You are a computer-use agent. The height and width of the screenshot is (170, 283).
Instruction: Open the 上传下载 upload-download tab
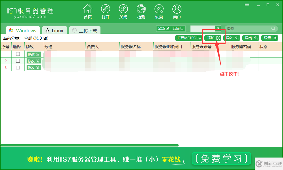[85, 30]
